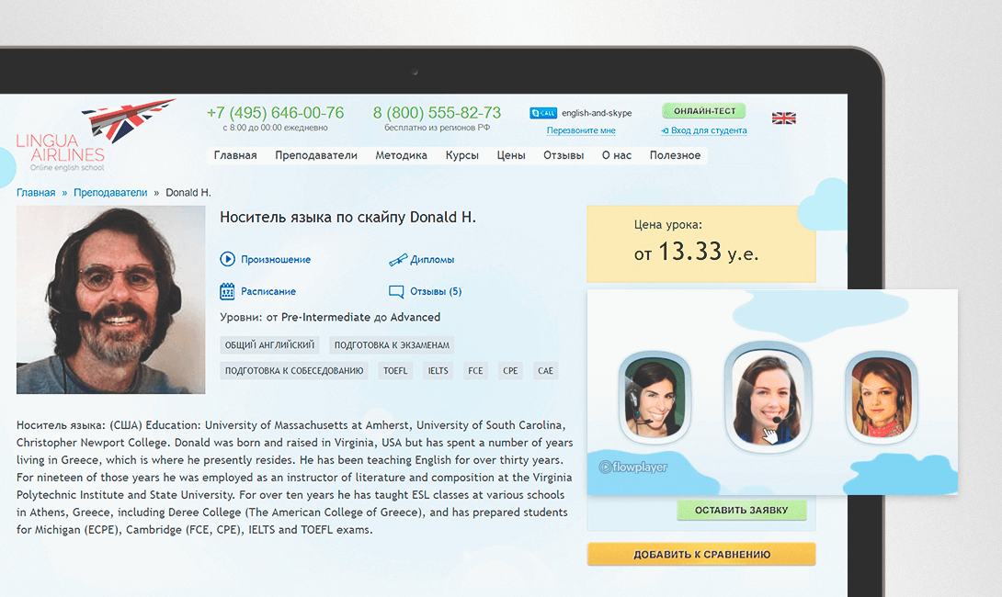
Task: Click the UK flag language icon
Action: 783,118
